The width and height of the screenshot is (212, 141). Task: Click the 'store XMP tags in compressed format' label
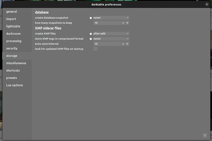(59, 39)
